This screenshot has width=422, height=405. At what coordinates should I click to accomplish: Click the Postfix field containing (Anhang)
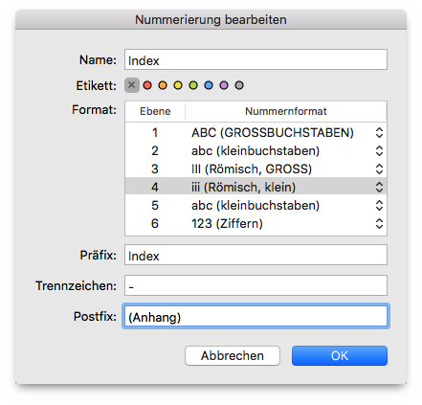click(x=255, y=316)
